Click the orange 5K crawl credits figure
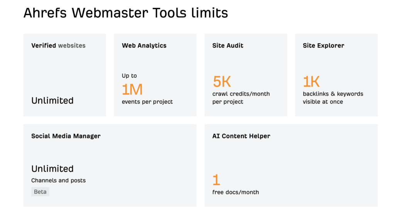Viewport: 395px width, 216px height. click(x=222, y=81)
